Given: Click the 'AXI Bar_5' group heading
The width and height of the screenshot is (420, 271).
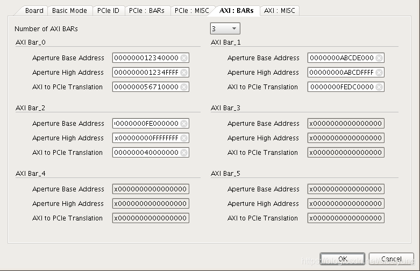Looking at the screenshot, I should pyautogui.click(x=225, y=174).
